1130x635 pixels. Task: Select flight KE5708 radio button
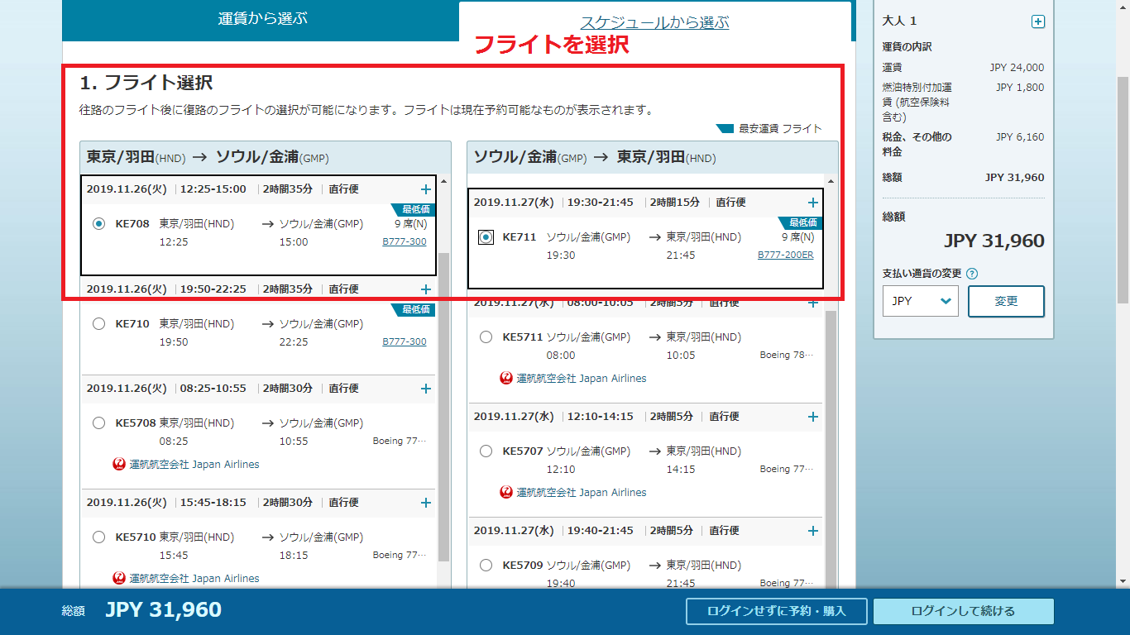(x=99, y=423)
